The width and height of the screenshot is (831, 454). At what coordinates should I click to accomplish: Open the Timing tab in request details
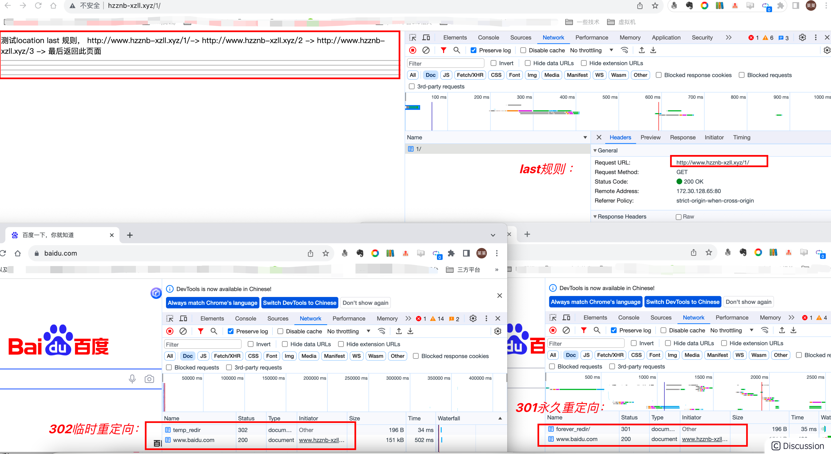[741, 137]
